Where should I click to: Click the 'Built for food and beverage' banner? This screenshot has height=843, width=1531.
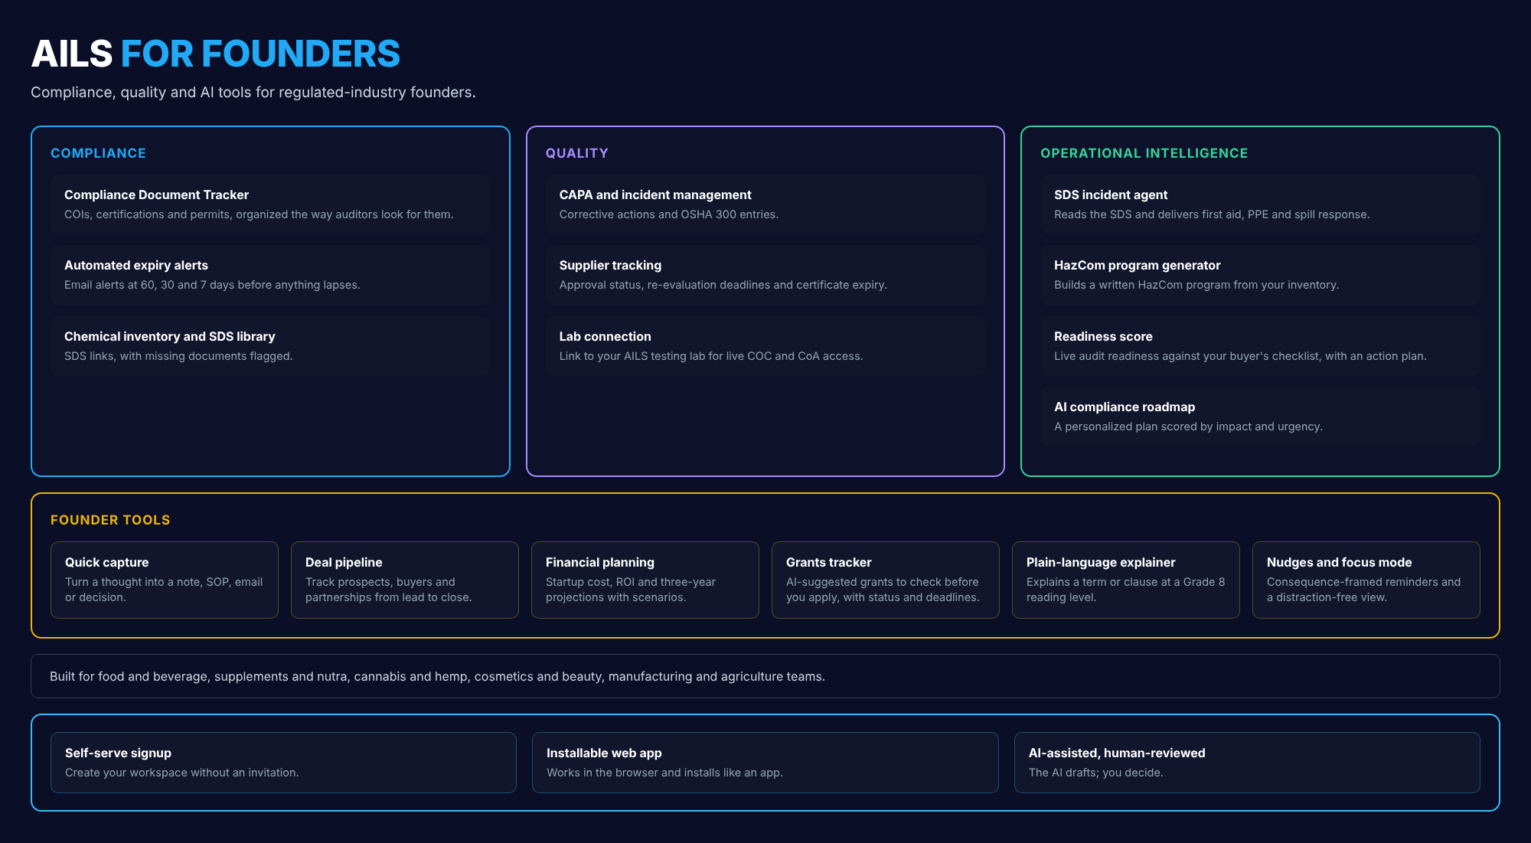click(x=765, y=676)
